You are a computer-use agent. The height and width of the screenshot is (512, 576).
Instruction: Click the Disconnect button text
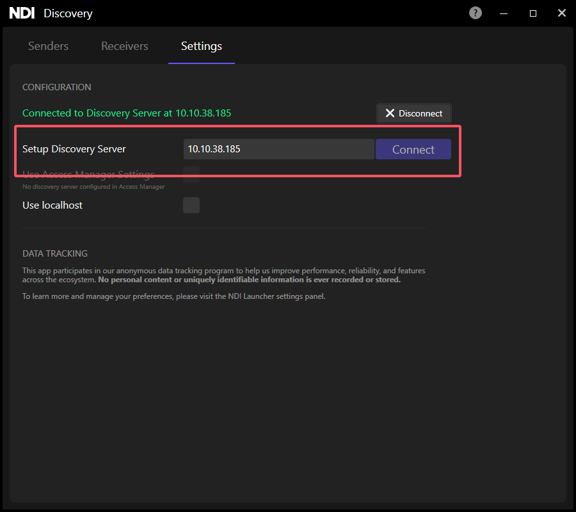(420, 113)
